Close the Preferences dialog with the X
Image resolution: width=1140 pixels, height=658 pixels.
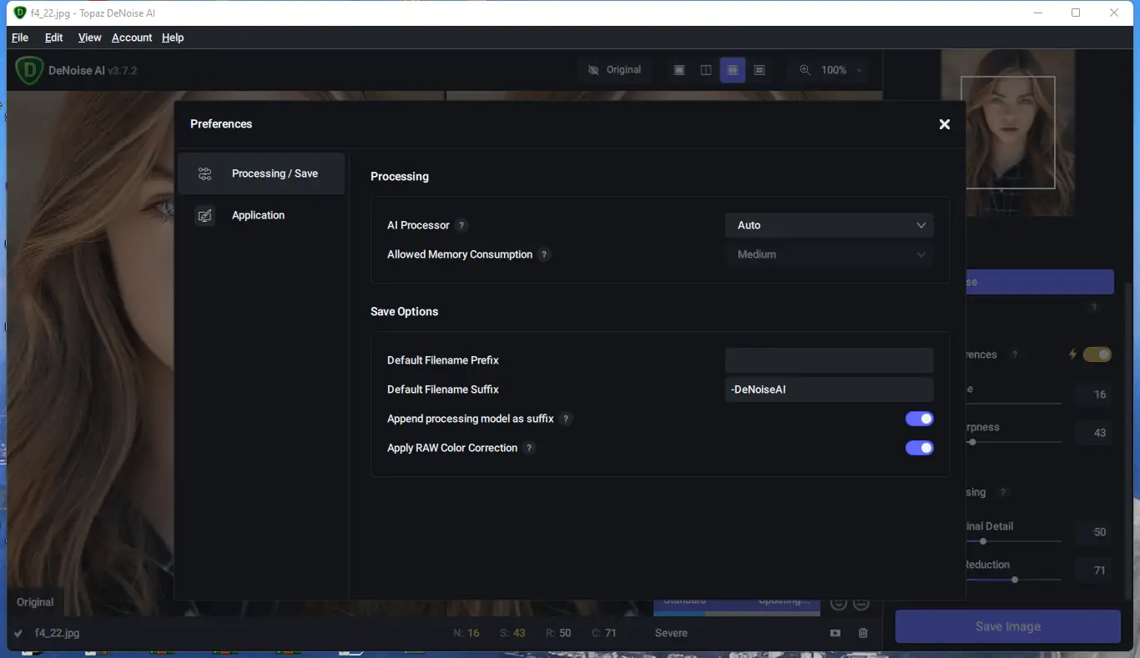(x=944, y=124)
